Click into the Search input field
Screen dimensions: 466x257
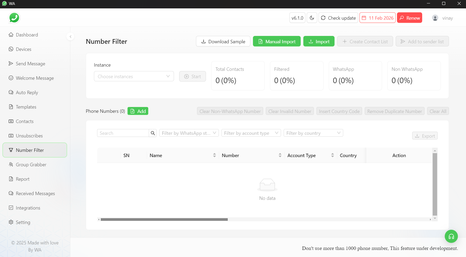point(123,133)
